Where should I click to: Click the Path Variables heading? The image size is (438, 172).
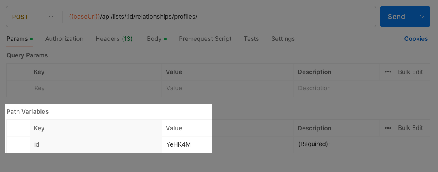pos(28,112)
